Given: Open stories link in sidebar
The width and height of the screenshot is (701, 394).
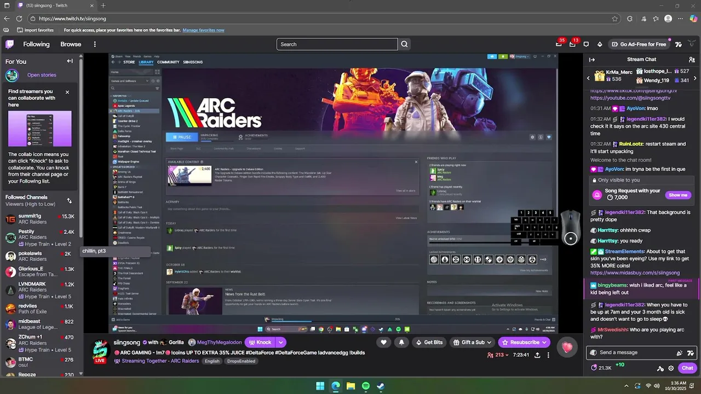Looking at the screenshot, I should point(42,75).
